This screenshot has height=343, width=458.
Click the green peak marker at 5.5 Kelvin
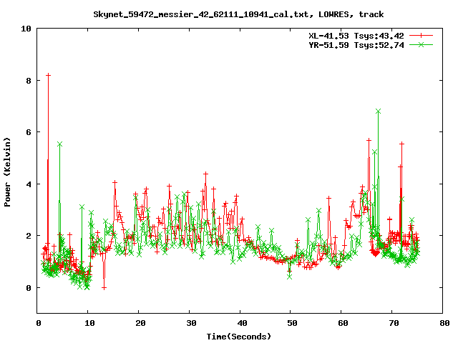tap(60, 144)
